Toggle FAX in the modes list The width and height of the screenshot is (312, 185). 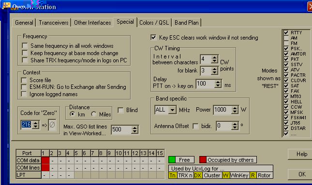click(286, 91)
